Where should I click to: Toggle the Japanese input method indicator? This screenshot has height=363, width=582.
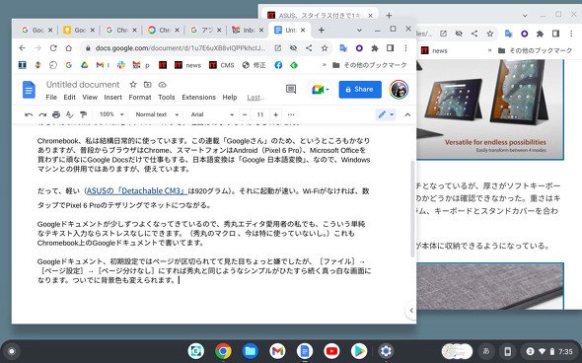pyautogui.click(x=486, y=351)
